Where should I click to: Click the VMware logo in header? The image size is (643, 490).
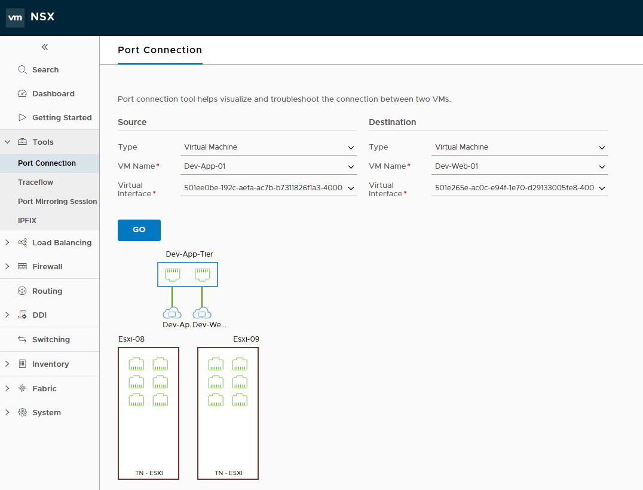15,18
